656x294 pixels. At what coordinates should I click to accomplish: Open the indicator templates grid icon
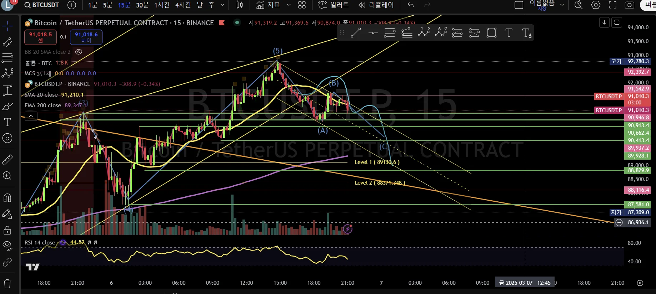pos(302,5)
